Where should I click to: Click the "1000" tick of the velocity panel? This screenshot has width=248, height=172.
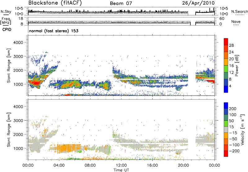[x=18, y=148]
